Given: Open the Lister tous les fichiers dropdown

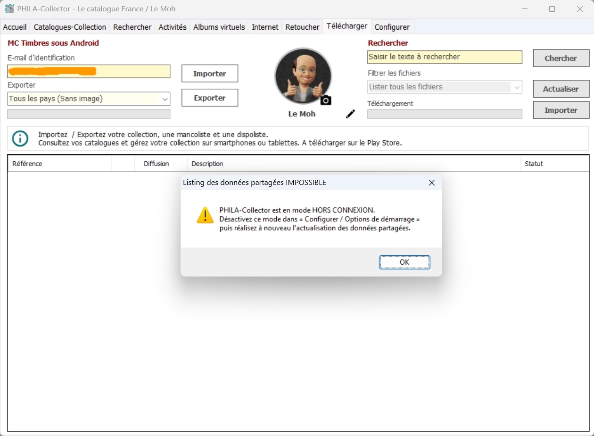Looking at the screenshot, I should [445, 87].
